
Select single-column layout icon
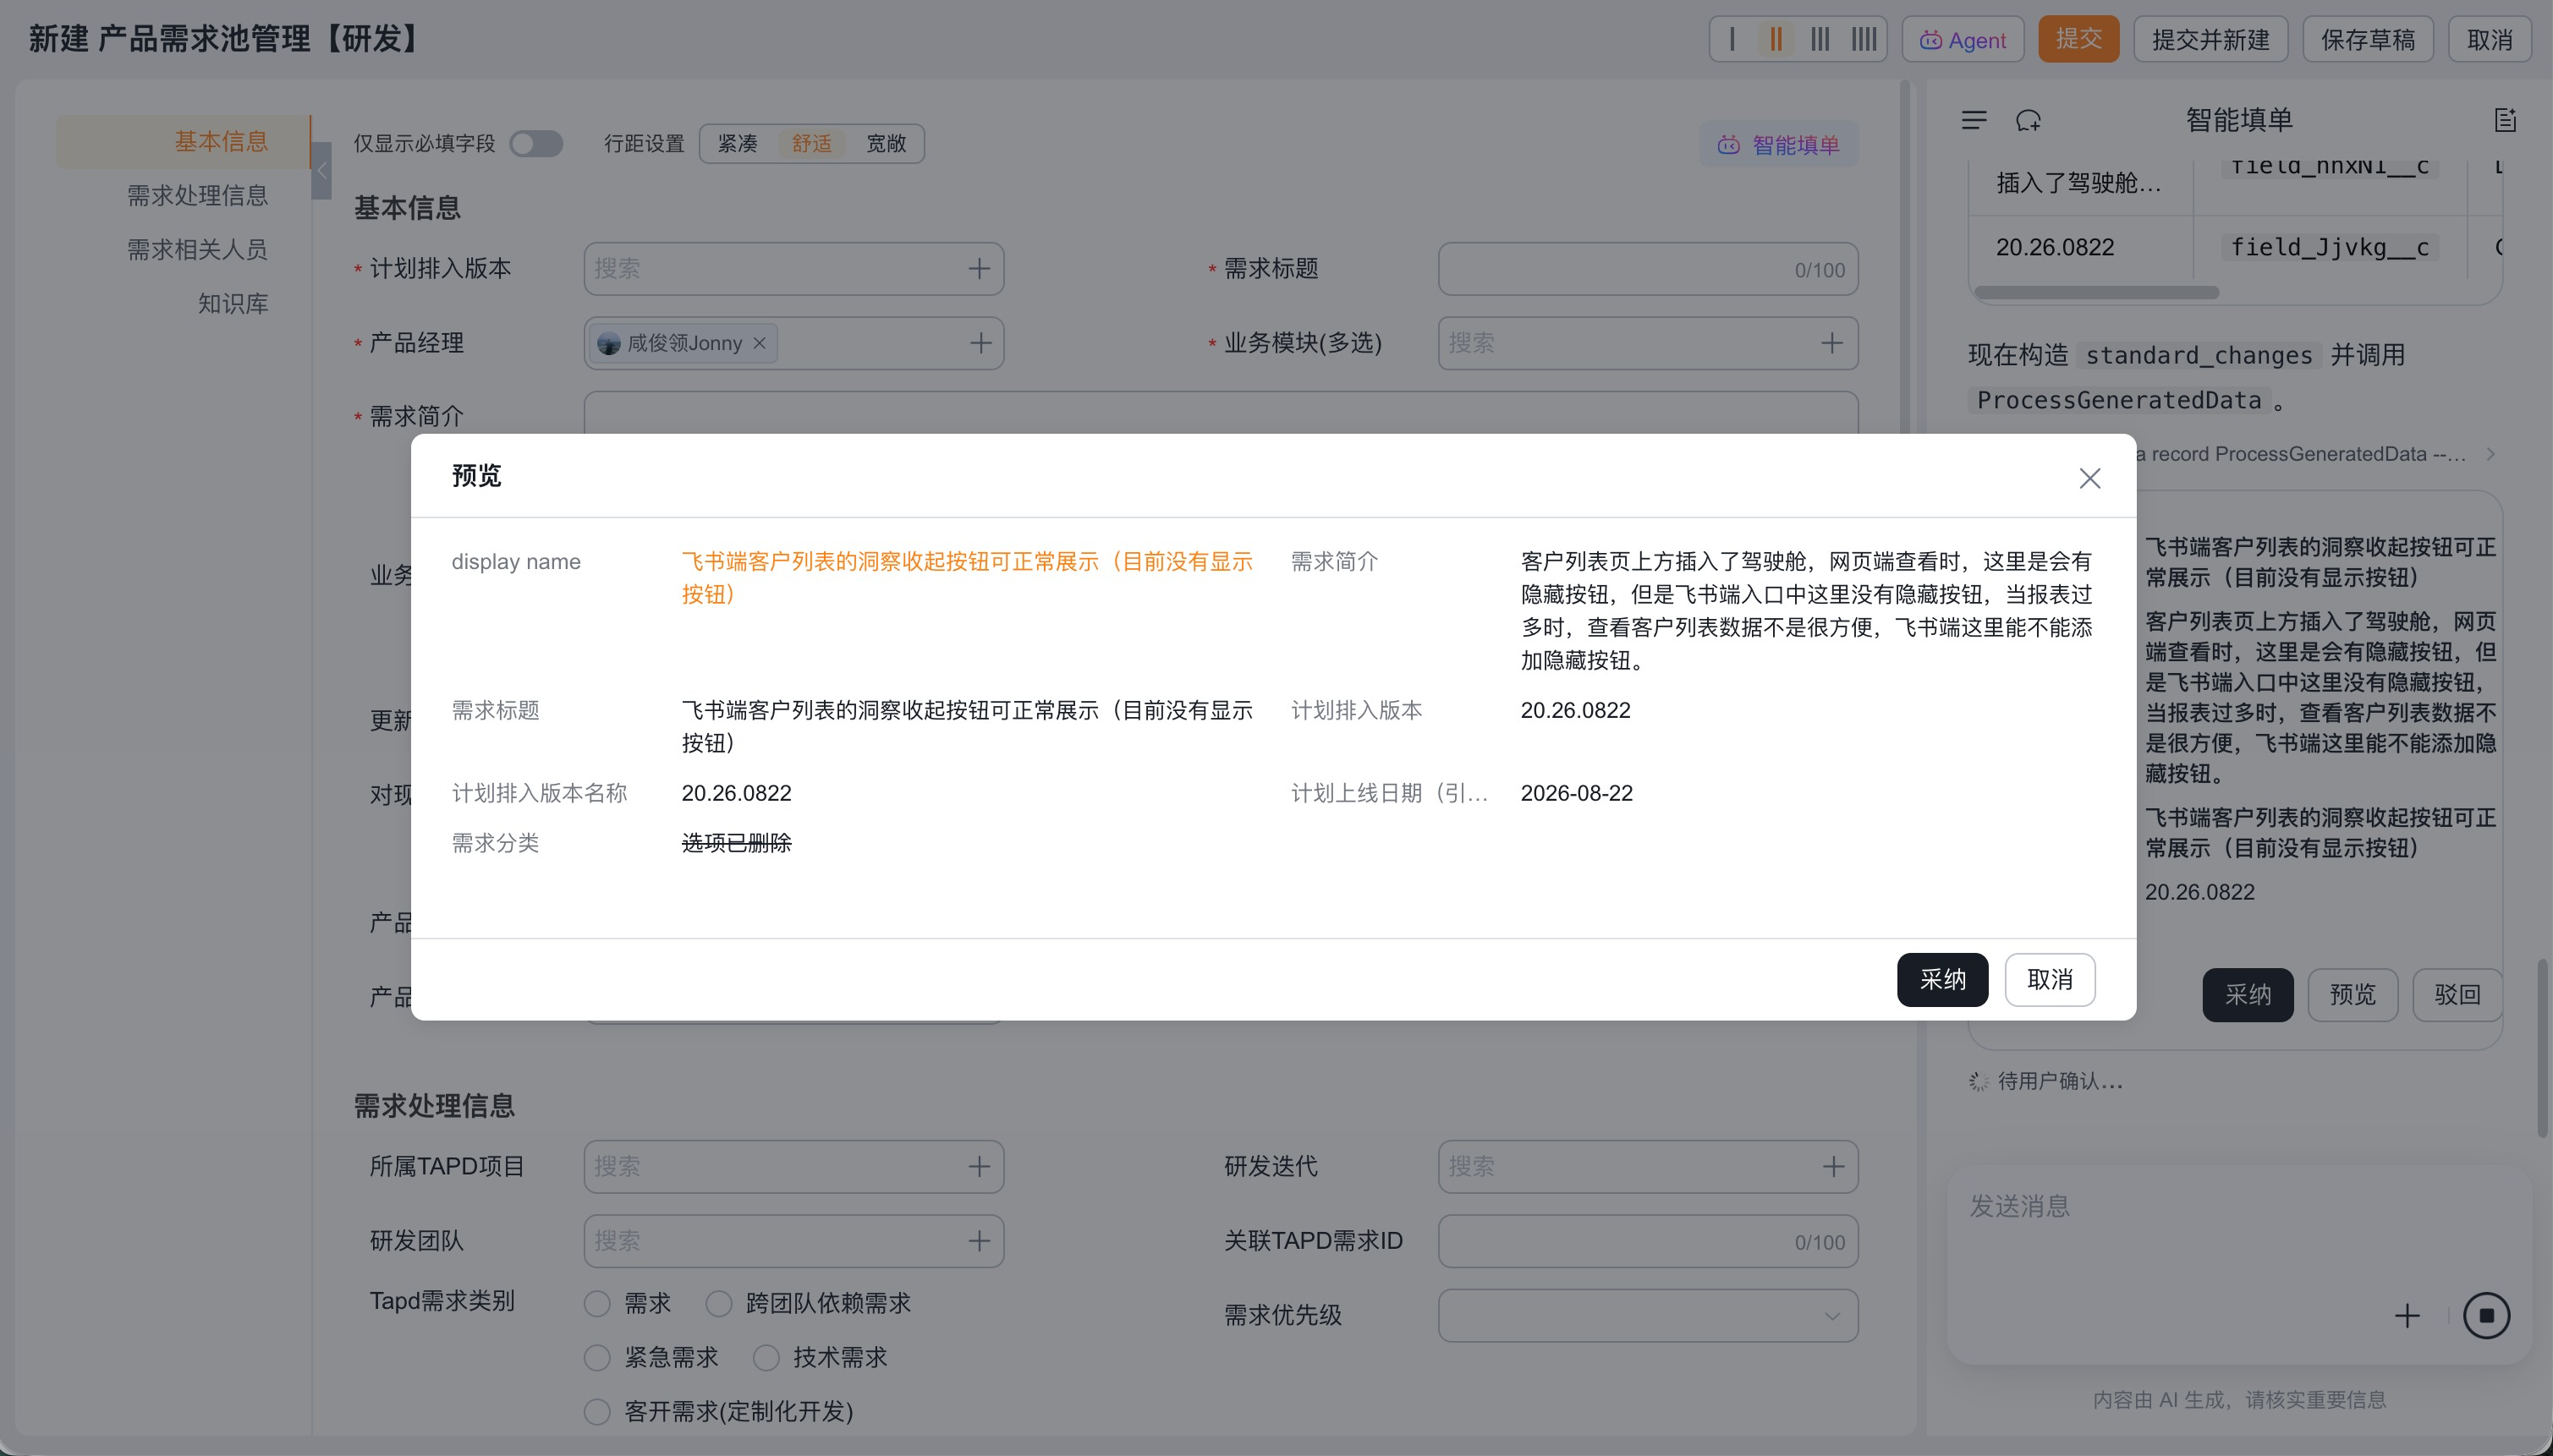point(1732,39)
